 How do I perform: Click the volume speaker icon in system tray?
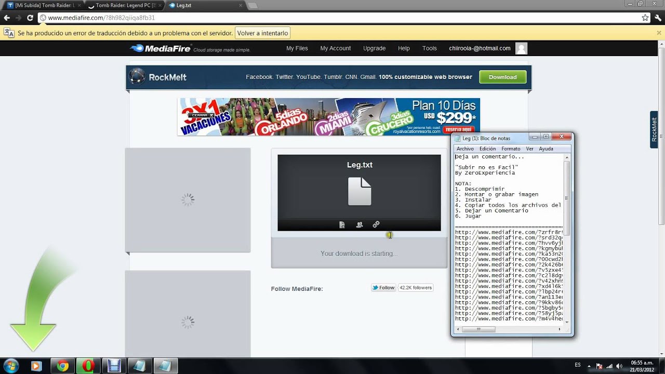click(x=619, y=366)
